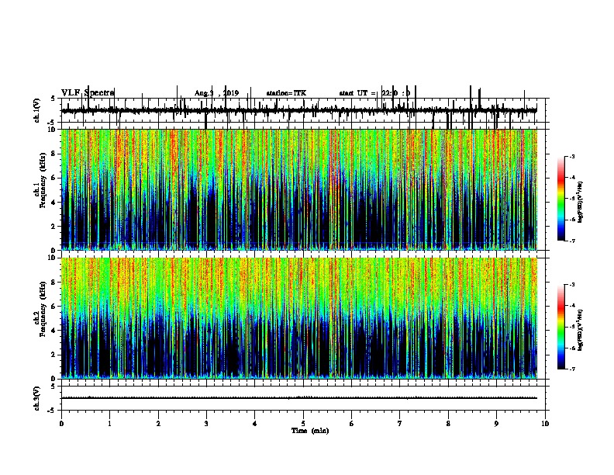Click the "9" tick on the time axis
The height and width of the screenshot is (475, 614).
(x=496, y=424)
